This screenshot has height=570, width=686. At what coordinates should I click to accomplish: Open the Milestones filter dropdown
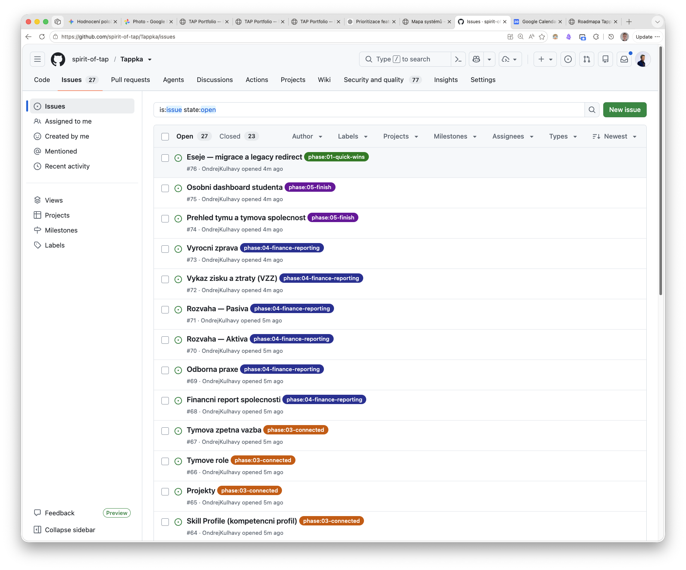pyautogui.click(x=455, y=136)
